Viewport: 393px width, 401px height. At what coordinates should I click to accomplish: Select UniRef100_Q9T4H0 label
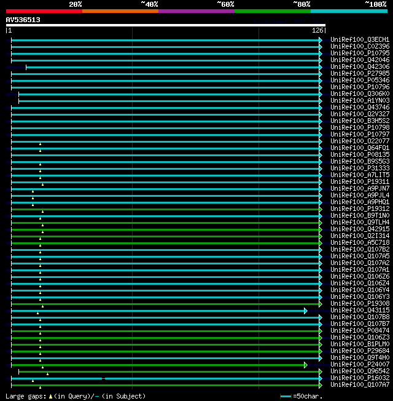(x=360, y=358)
